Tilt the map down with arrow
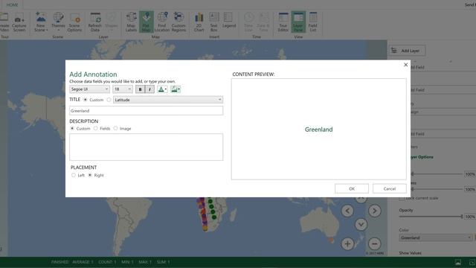Screen dimensions: 476x268 [361, 225]
